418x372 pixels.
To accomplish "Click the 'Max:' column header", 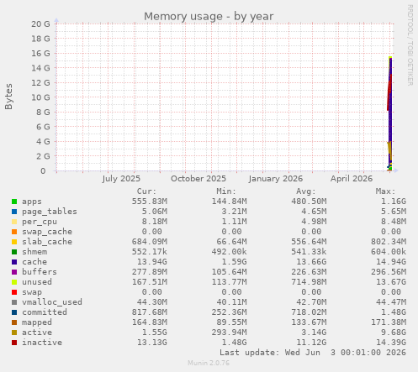I will (x=385, y=191).
